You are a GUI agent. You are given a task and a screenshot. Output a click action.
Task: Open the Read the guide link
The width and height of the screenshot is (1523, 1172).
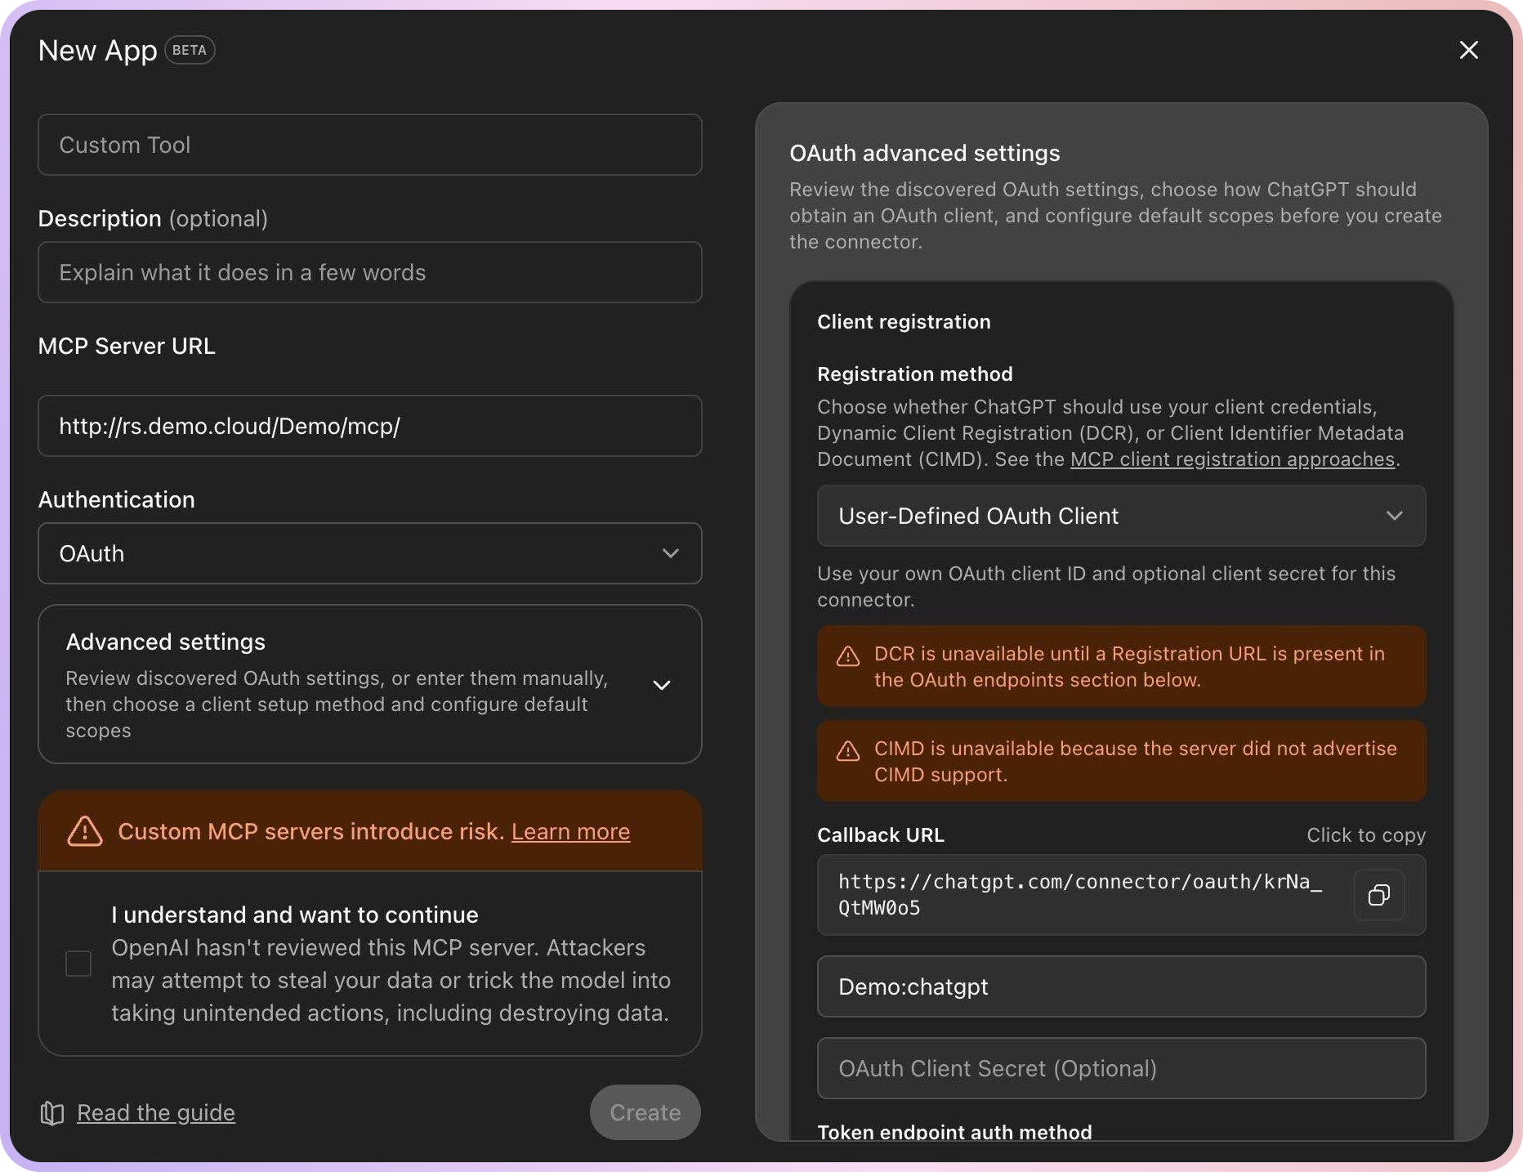pyautogui.click(x=156, y=1112)
